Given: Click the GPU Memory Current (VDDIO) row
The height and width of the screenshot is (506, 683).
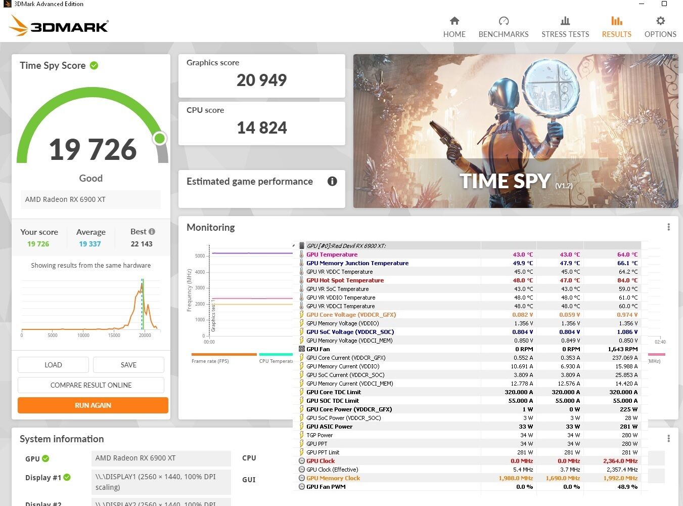Looking at the screenshot, I should point(468,366).
